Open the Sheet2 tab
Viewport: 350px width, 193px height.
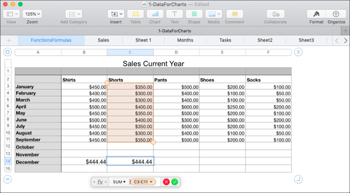[265, 40]
